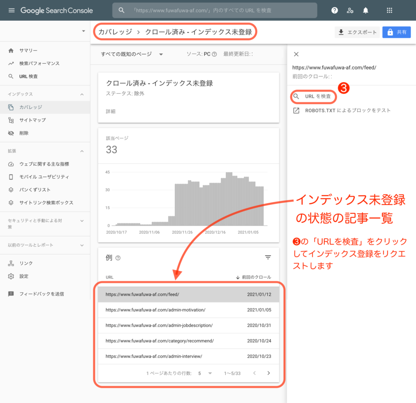Open リンク report in sidebar
Viewport: 416px width, 403px height.
45,263
